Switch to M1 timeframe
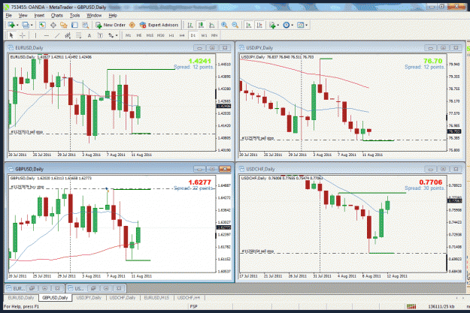Viewport: 470px width, 313px height. tap(129, 35)
